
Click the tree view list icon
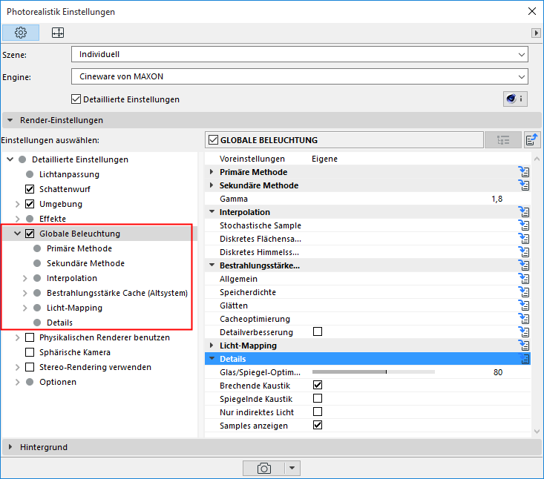click(x=503, y=140)
